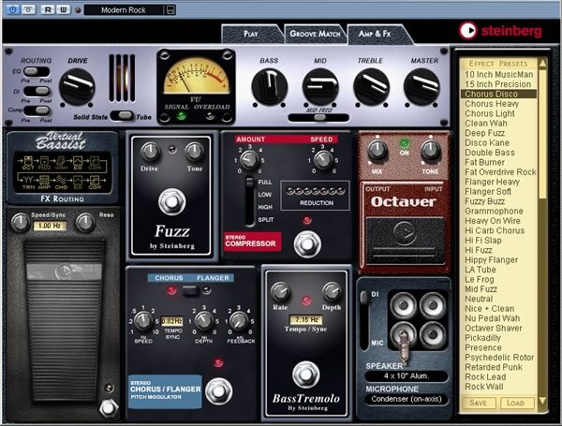Open the FX Routing display
562x426 pixels.
tap(63, 172)
